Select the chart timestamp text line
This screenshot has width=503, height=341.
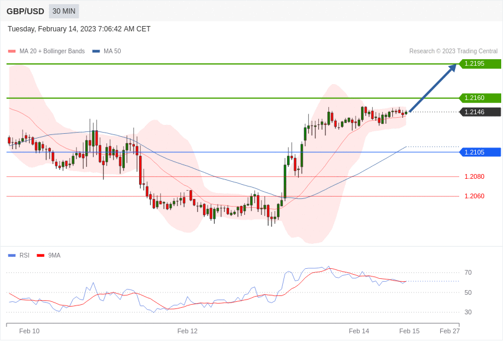[79, 29]
